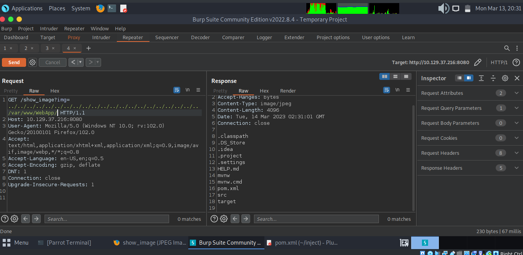The width and height of the screenshot is (523, 255).
Task: Click the HTTP/1 protocol button
Action: click(499, 62)
